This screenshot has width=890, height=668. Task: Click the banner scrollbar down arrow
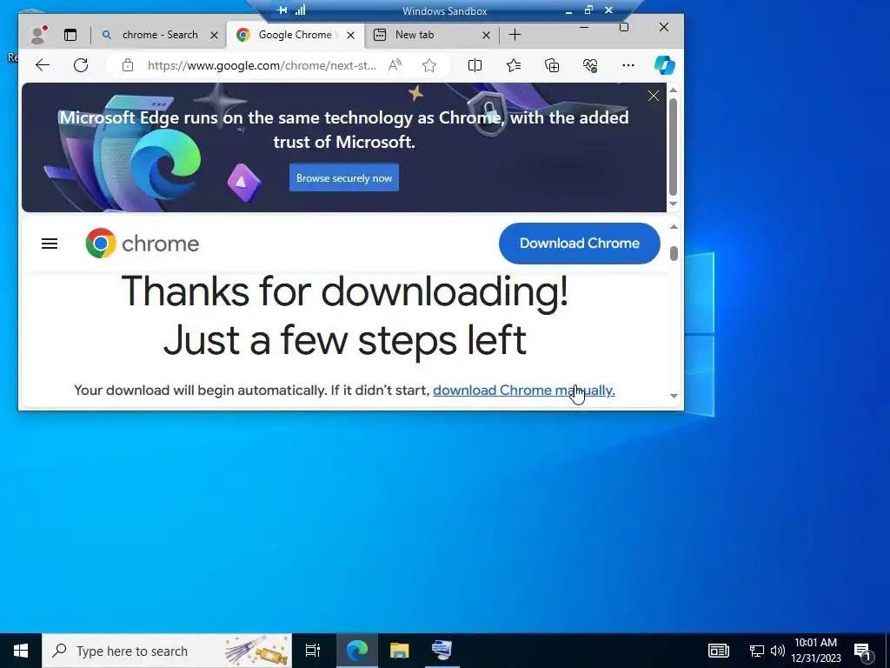pyautogui.click(x=674, y=204)
